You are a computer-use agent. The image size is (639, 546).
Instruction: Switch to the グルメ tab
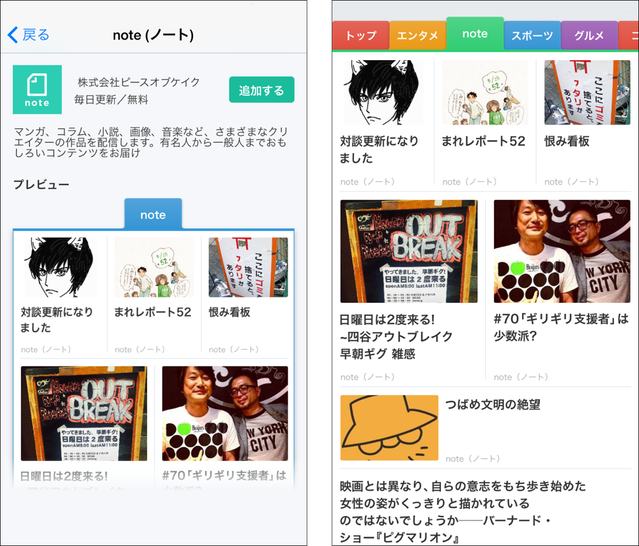point(589,35)
